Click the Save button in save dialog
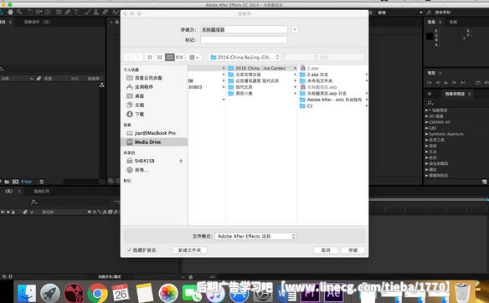 353,250
